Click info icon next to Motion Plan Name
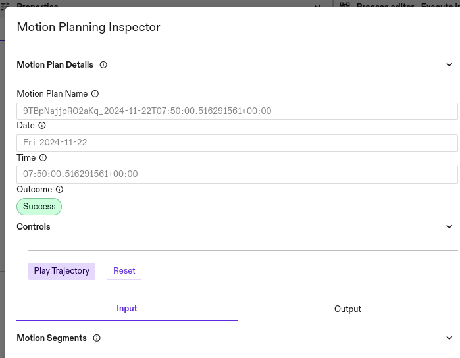The height and width of the screenshot is (358, 460). [x=95, y=94]
